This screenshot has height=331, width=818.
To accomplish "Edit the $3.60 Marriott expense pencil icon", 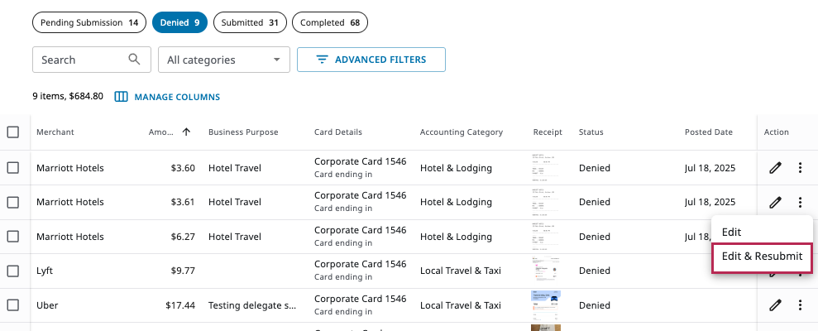I will pos(775,168).
